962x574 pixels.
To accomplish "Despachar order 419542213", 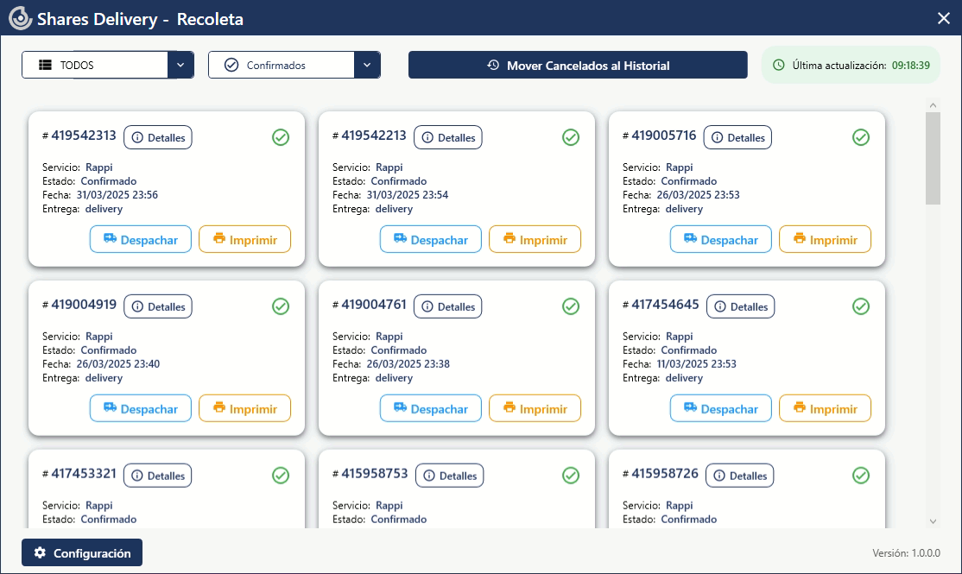I will 431,239.
